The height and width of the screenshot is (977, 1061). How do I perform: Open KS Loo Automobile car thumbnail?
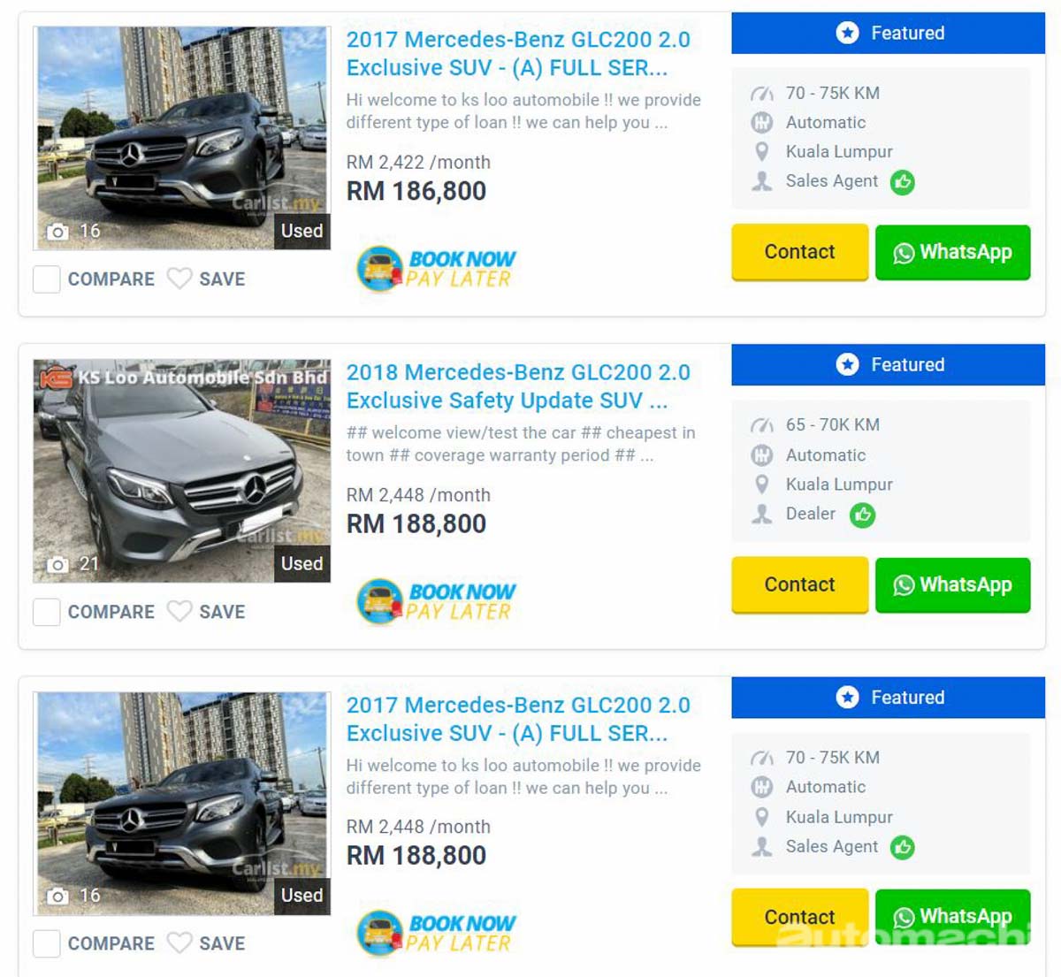point(181,470)
